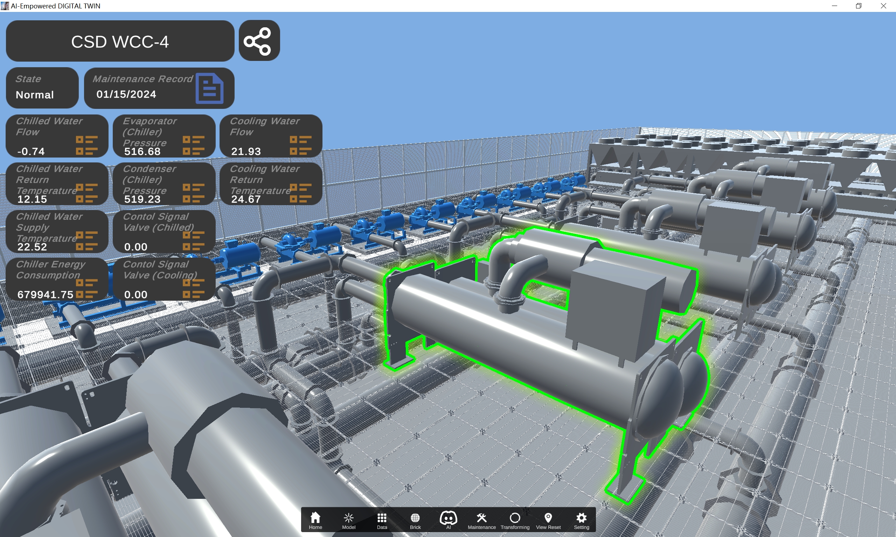
Task: Open Condenser (Chiller) Pressure list icon
Action: coord(193,193)
